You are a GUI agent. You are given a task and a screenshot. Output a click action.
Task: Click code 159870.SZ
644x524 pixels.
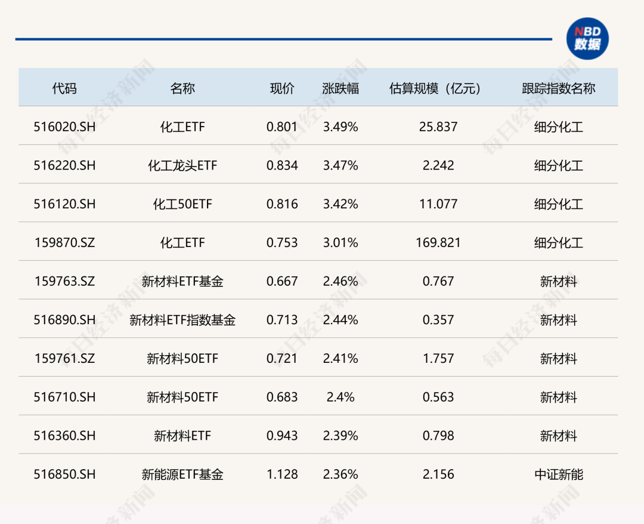[x=64, y=243]
